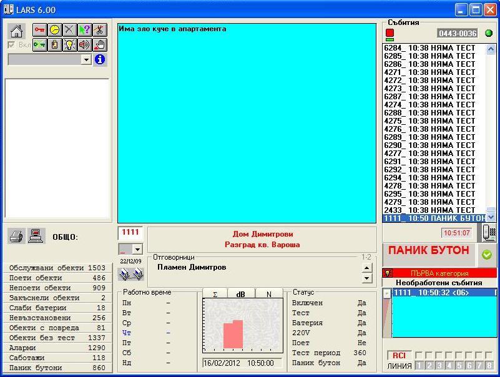Click the home icon in the toolbar

pyautogui.click(x=17, y=31)
